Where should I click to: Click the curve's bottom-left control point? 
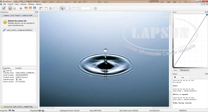173,67
